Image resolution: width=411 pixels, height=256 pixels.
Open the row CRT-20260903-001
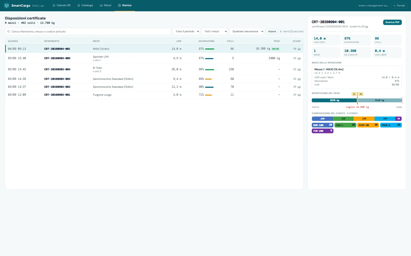tap(154, 95)
